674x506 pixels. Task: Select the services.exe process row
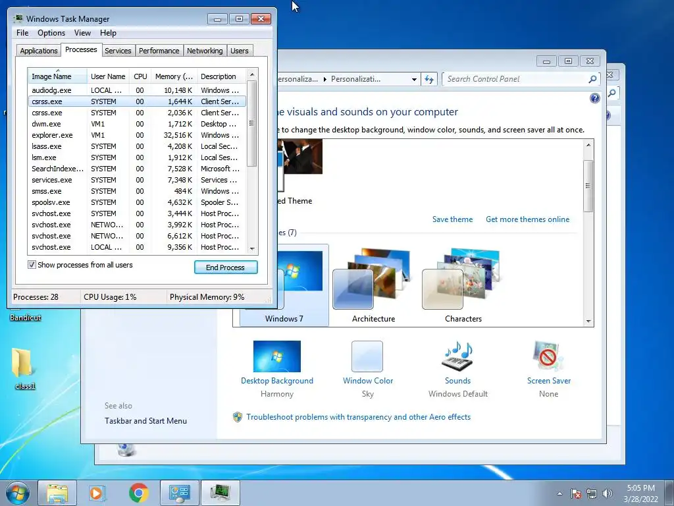point(137,180)
